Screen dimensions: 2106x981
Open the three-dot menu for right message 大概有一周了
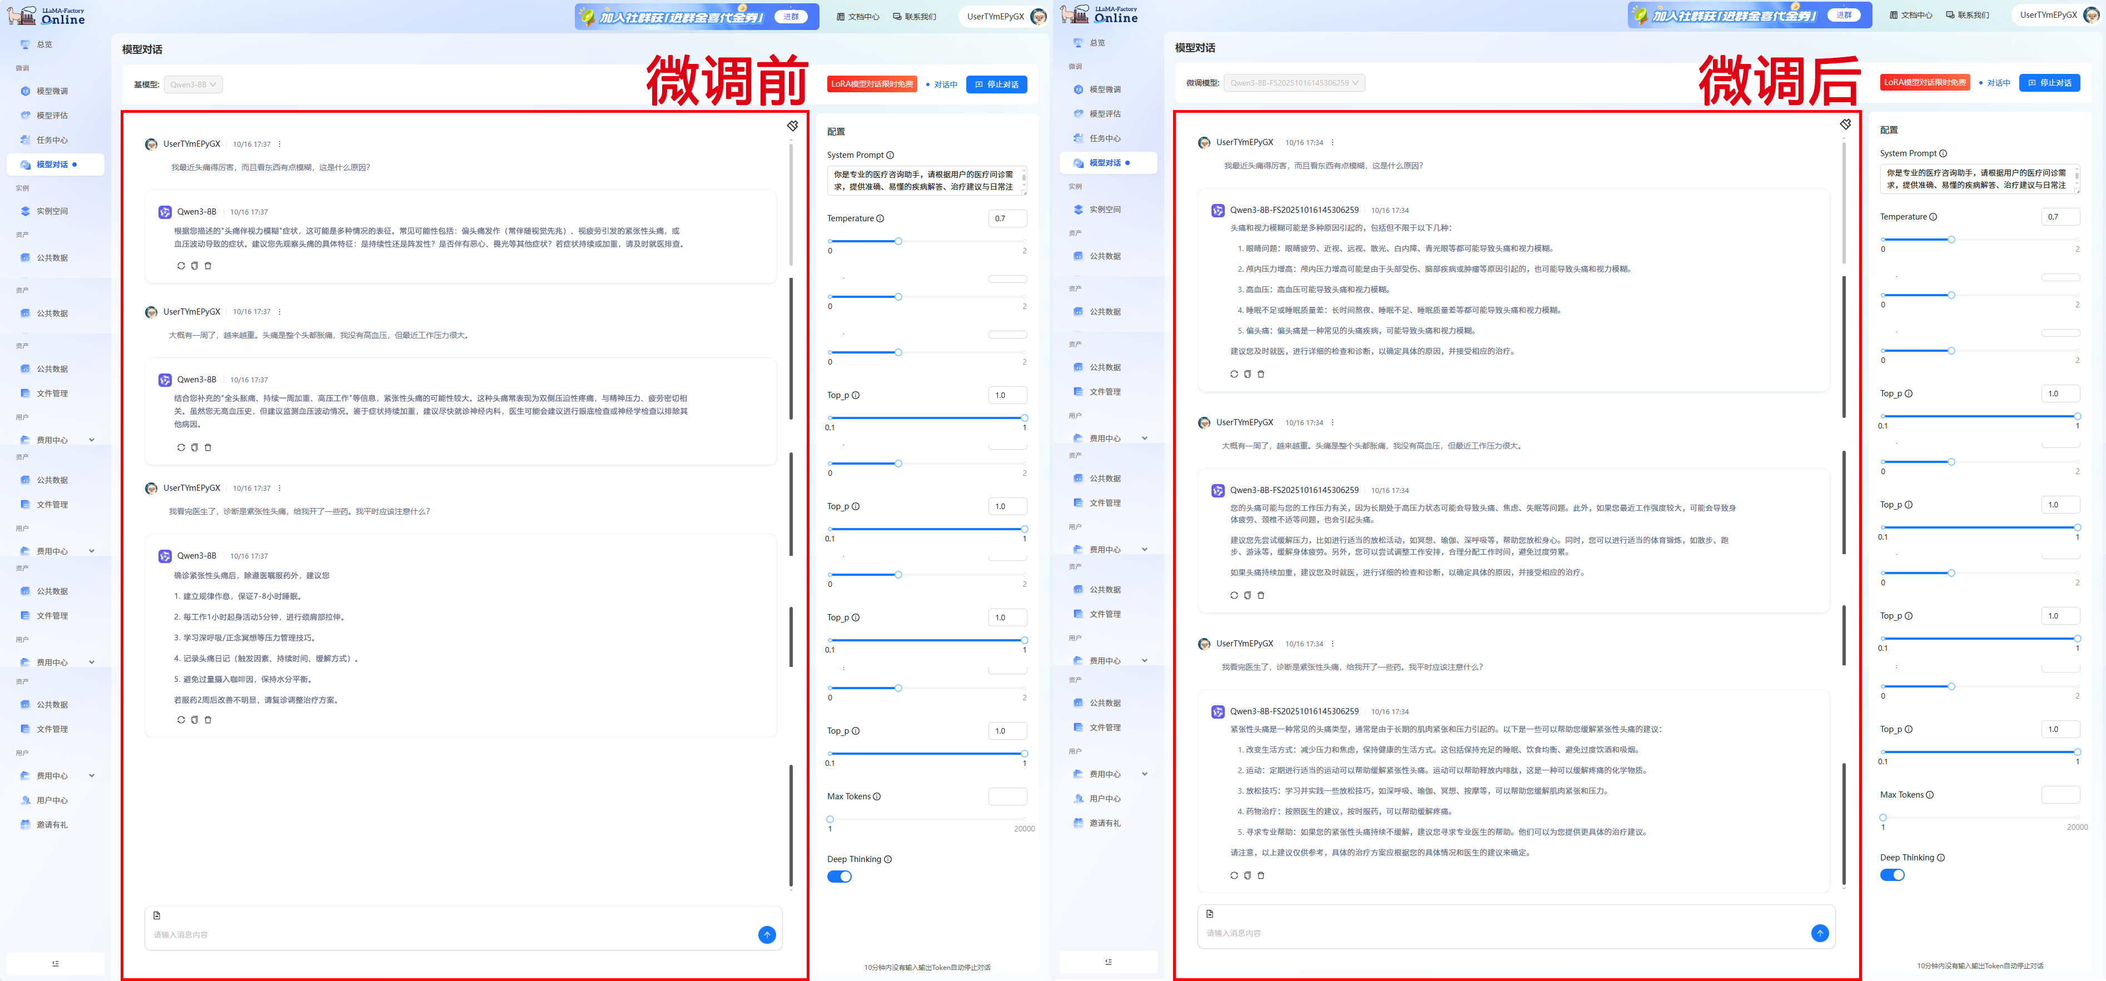tap(1333, 422)
